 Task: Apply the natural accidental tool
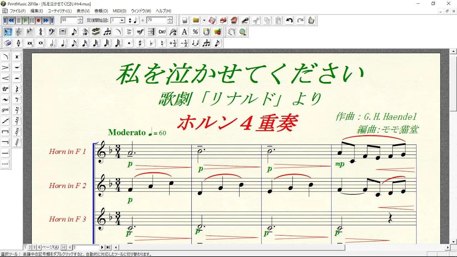click(x=162, y=43)
